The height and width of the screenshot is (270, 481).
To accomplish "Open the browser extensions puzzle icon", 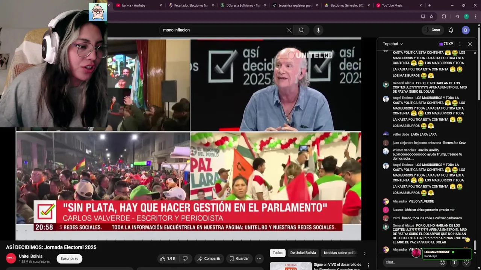I will tap(444, 16).
